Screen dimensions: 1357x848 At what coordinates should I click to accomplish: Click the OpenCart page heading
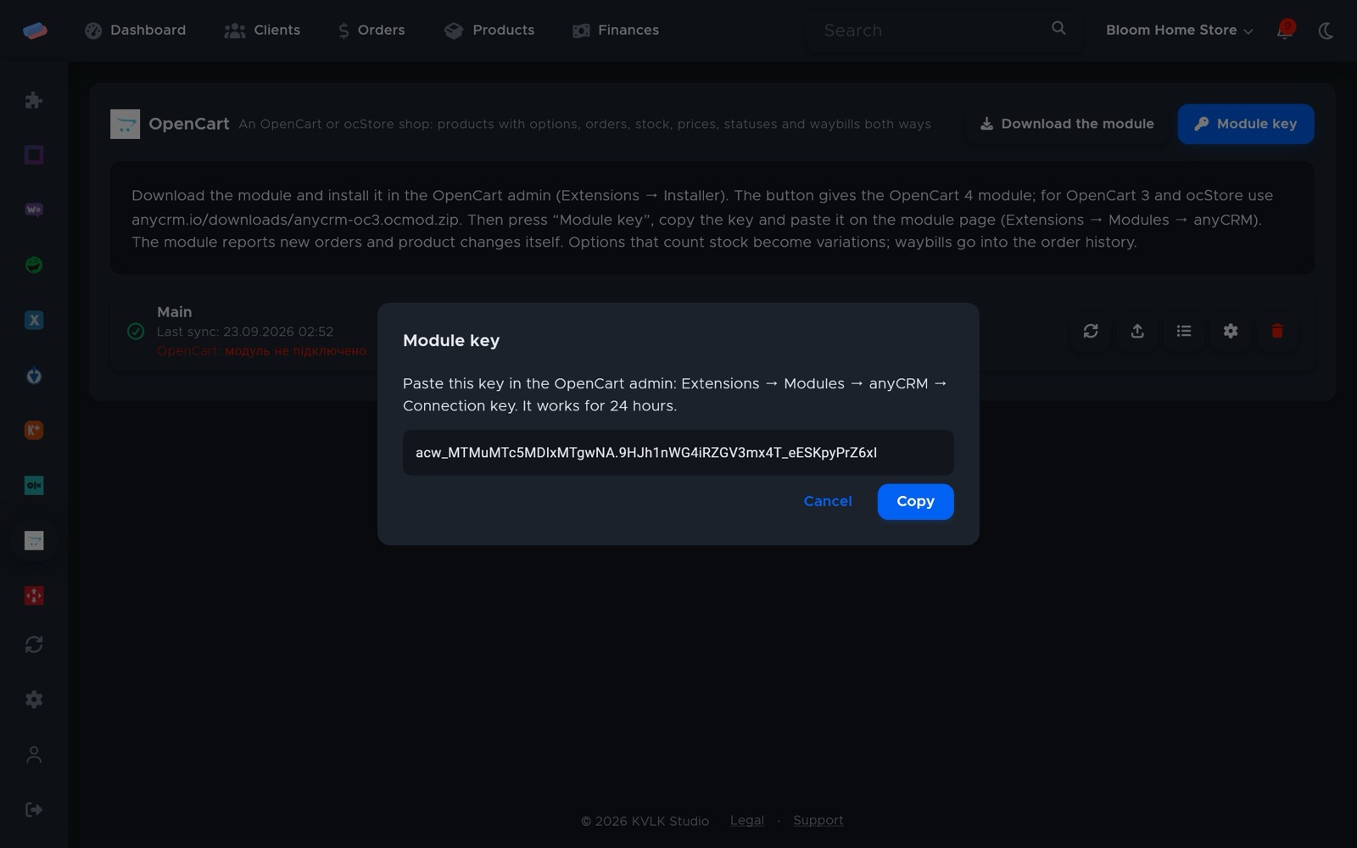click(x=189, y=124)
